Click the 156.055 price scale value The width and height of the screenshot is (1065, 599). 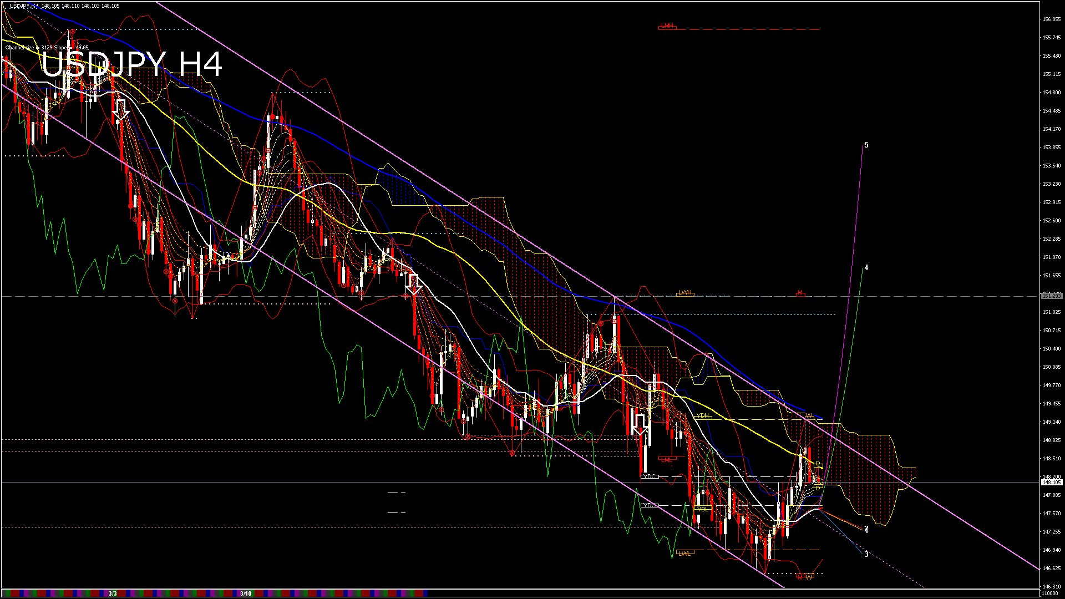tap(1052, 19)
